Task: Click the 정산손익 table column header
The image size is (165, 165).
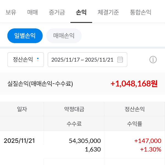Action: coord(134,109)
